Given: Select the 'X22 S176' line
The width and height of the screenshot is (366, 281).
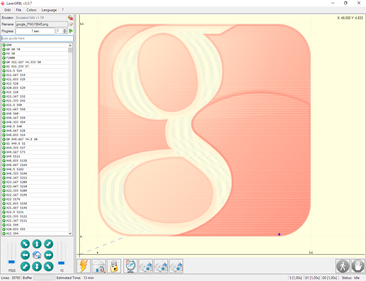Looking at the screenshot, I should 35,199.
